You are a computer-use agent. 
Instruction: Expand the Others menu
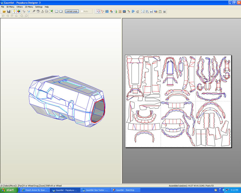pyautogui.click(x=20, y=7)
